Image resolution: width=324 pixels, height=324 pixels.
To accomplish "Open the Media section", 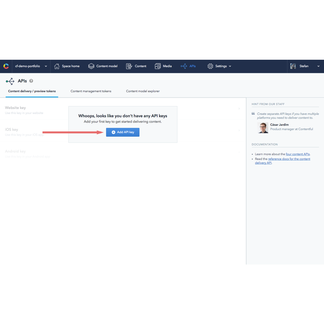I will click(163, 66).
